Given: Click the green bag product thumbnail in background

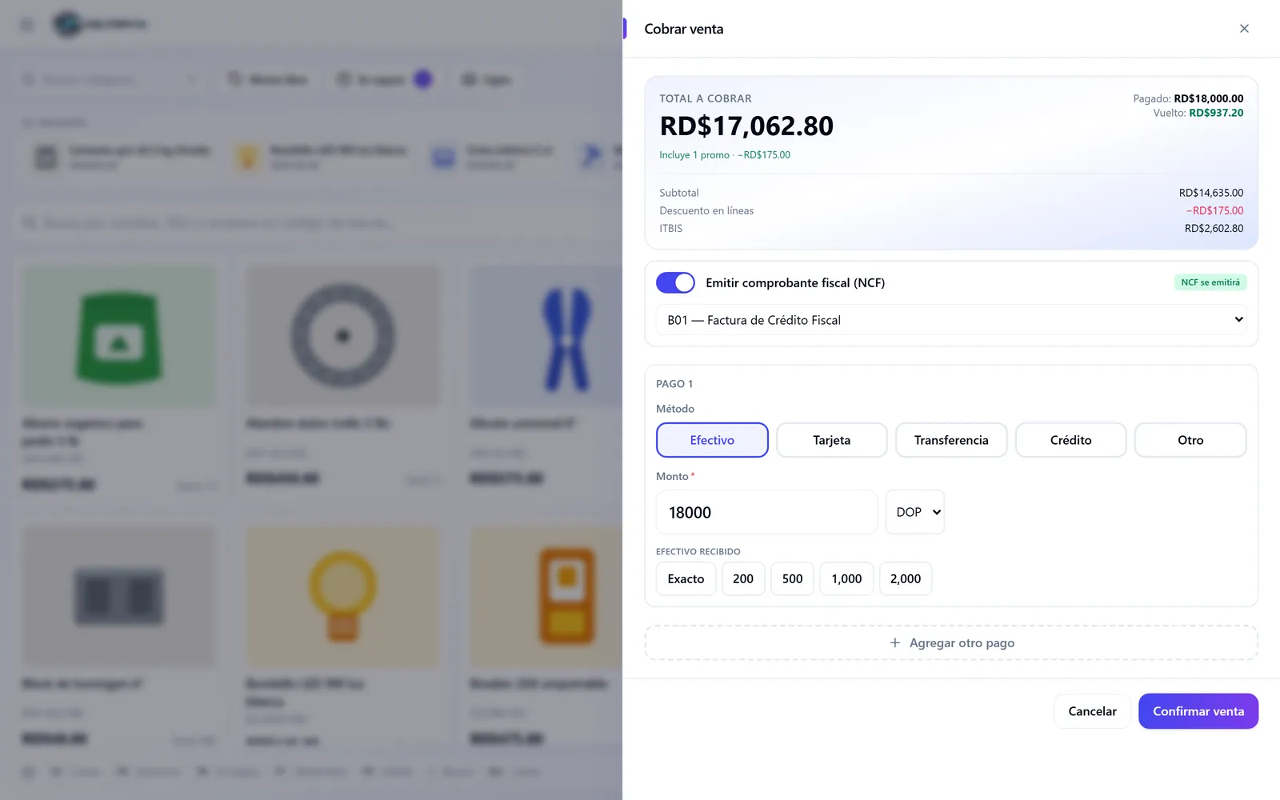Looking at the screenshot, I should [x=119, y=336].
